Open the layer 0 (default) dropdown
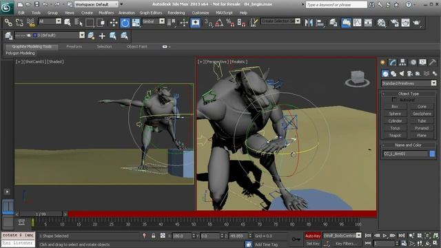The height and width of the screenshot is (248, 441). point(58,35)
